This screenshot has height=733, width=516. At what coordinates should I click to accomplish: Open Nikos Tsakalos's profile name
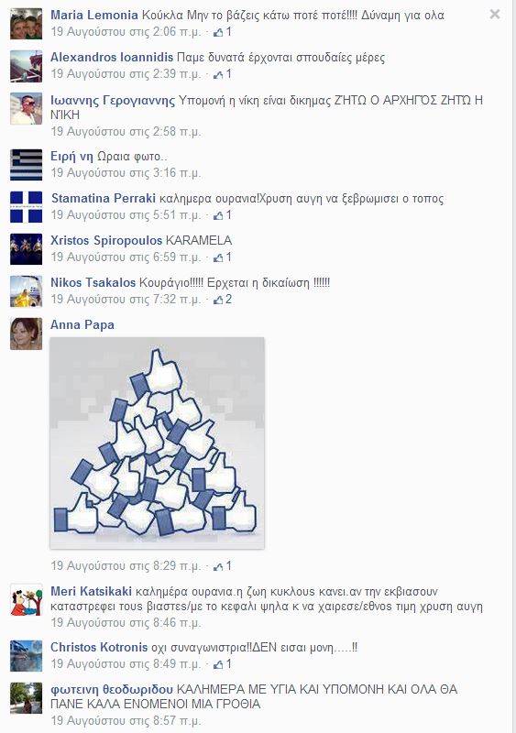[93, 283]
